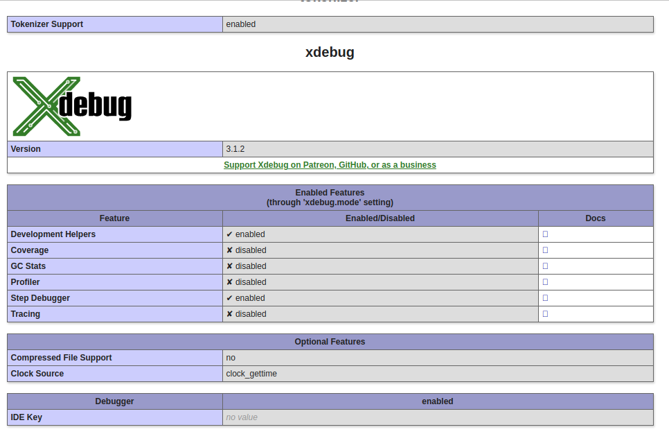Select the Version label cell
The image size is (669, 434).
click(115, 149)
